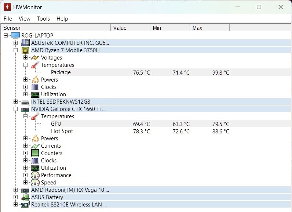Image resolution: width=292 pixels, height=212 pixels.
Task: Expand the Ryzen Utilization branch
Action: 26,94
